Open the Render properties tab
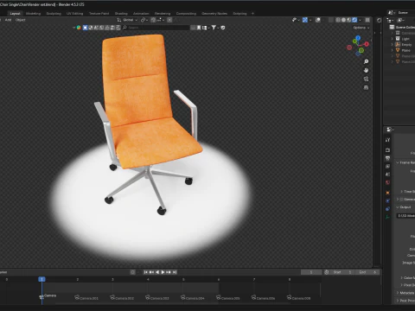Image resolution: width=415 pixels, height=311 pixels. pos(387,150)
